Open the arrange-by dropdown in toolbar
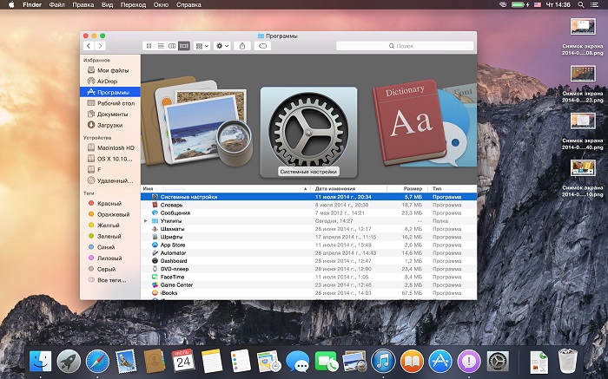 pos(202,46)
